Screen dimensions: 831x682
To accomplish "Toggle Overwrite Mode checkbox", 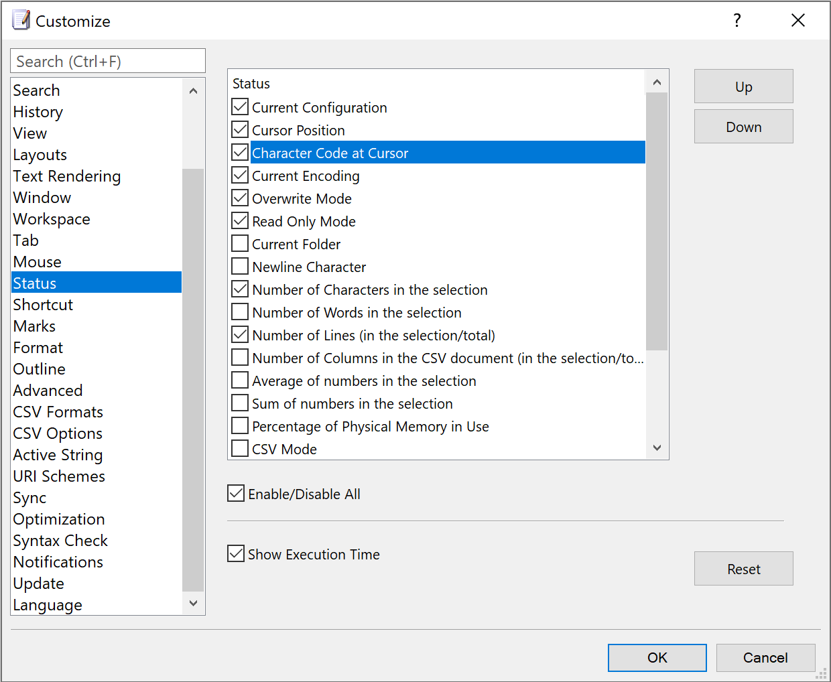I will (240, 198).
